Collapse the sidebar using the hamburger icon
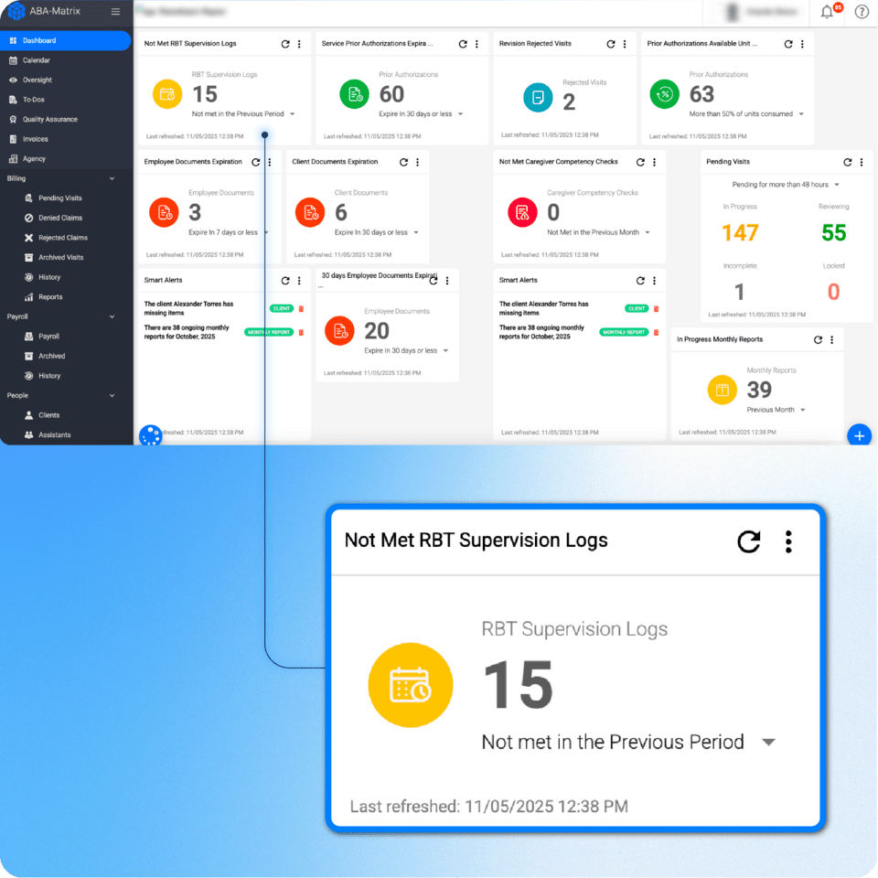Viewport: 878px width, 878px height. click(117, 12)
